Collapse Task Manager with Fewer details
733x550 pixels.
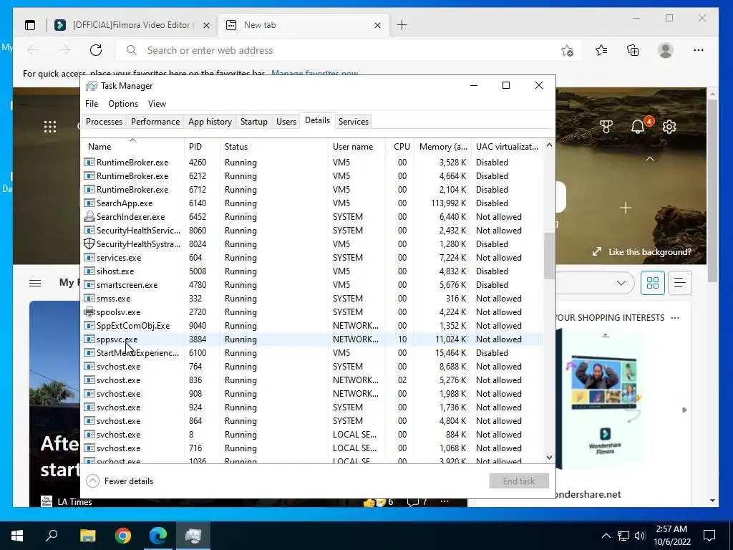[x=120, y=481]
